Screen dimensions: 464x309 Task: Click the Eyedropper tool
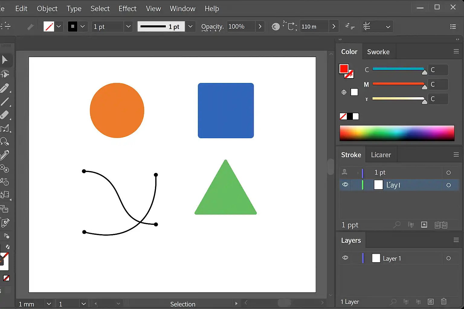pos(5,155)
